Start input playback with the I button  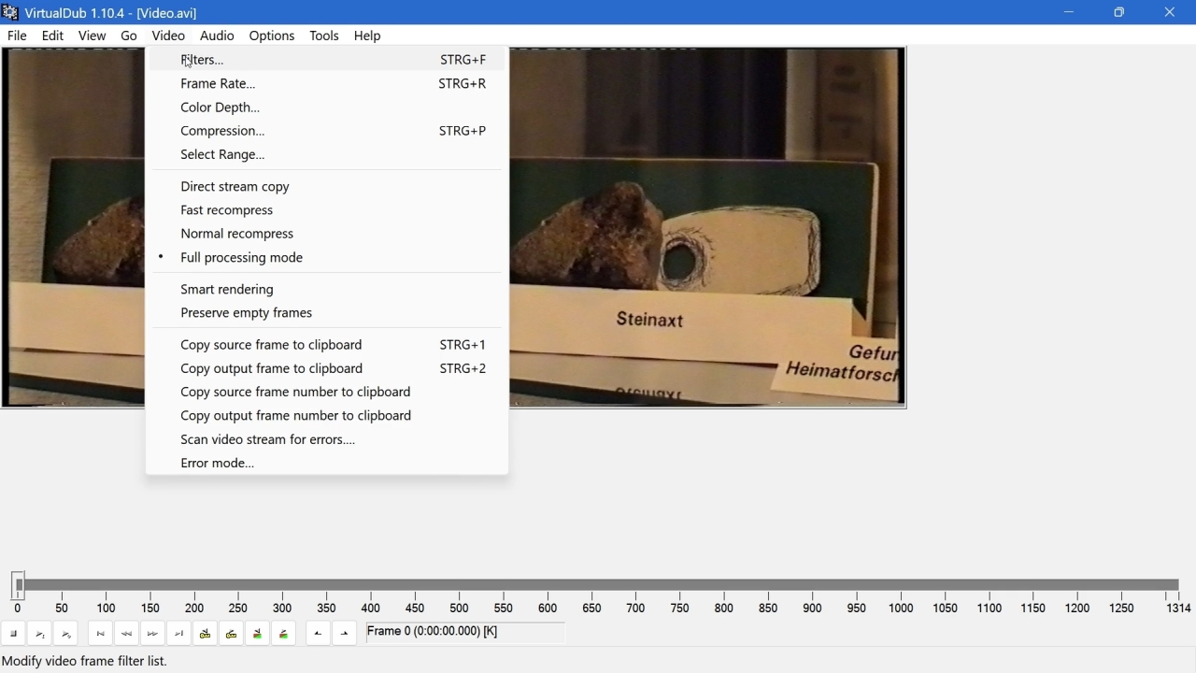click(x=40, y=634)
